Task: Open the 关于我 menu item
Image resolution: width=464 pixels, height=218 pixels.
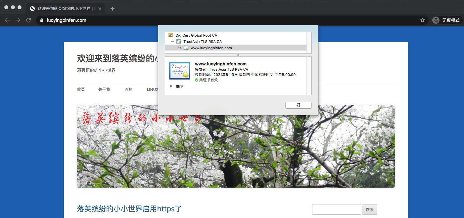Action: pyautogui.click(x=104, y=90)
